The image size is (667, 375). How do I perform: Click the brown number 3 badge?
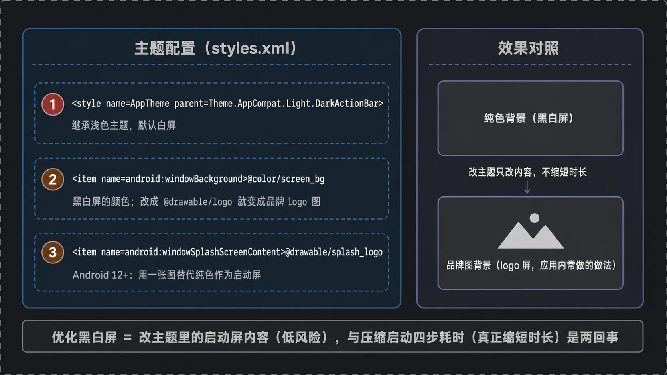(53, 252)
